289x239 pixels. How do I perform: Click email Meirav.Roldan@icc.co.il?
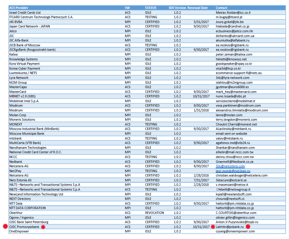click(x=233, y=13)
